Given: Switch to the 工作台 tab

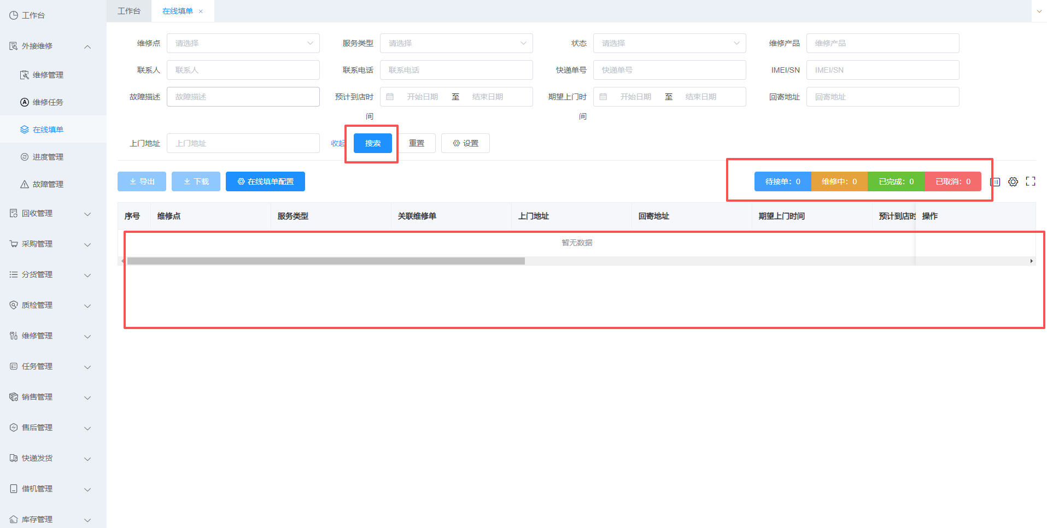Looking at the screenshot, I should pos(129,11).
